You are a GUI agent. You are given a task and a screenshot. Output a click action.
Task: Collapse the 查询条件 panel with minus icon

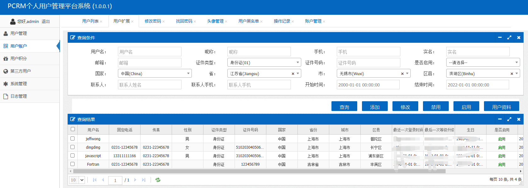coord(500,37)
